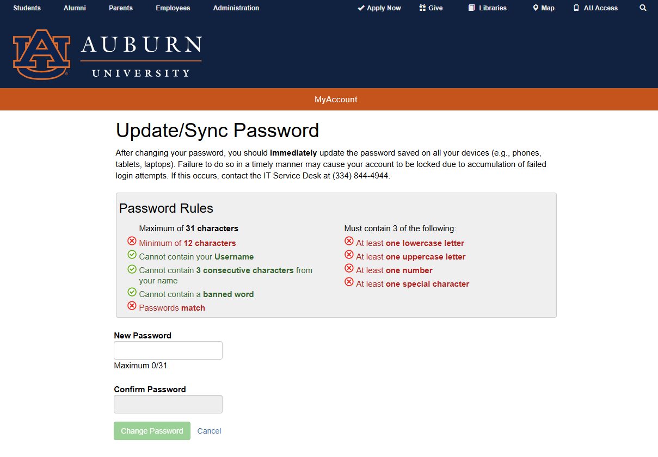Select the Give gift icon

[x=422, y=8]
